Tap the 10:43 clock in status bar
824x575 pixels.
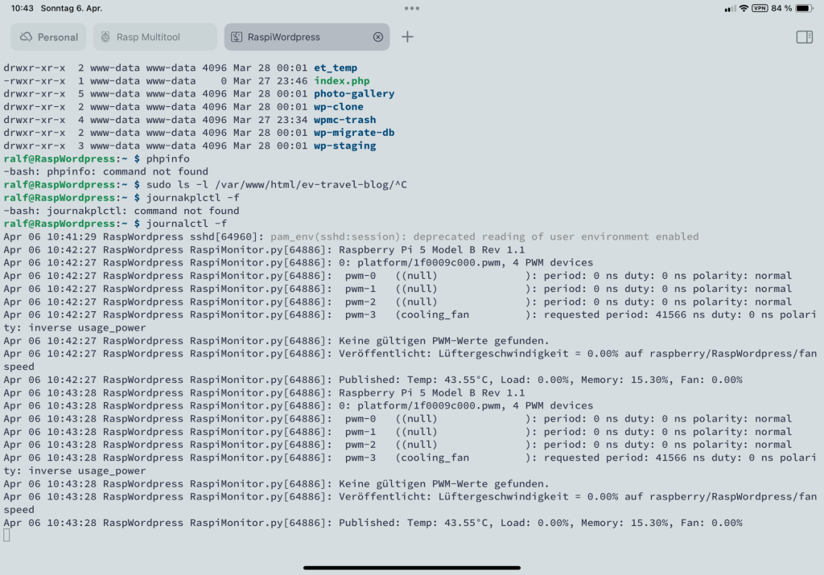pyautogui.click(x=22, y=8)
